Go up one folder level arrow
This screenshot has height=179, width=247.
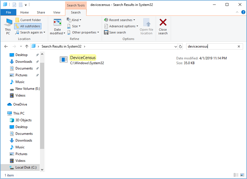[27, 46]
